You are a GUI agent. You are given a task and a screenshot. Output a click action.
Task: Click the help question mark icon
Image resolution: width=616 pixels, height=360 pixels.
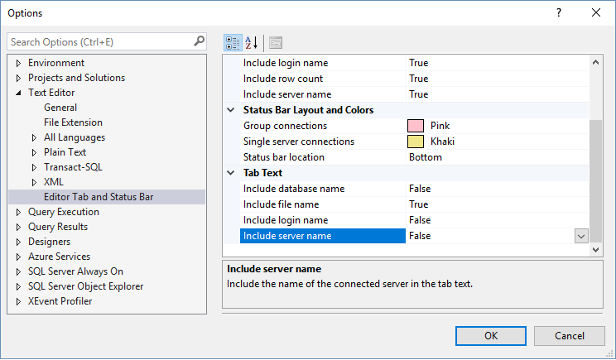coord(559,12)
